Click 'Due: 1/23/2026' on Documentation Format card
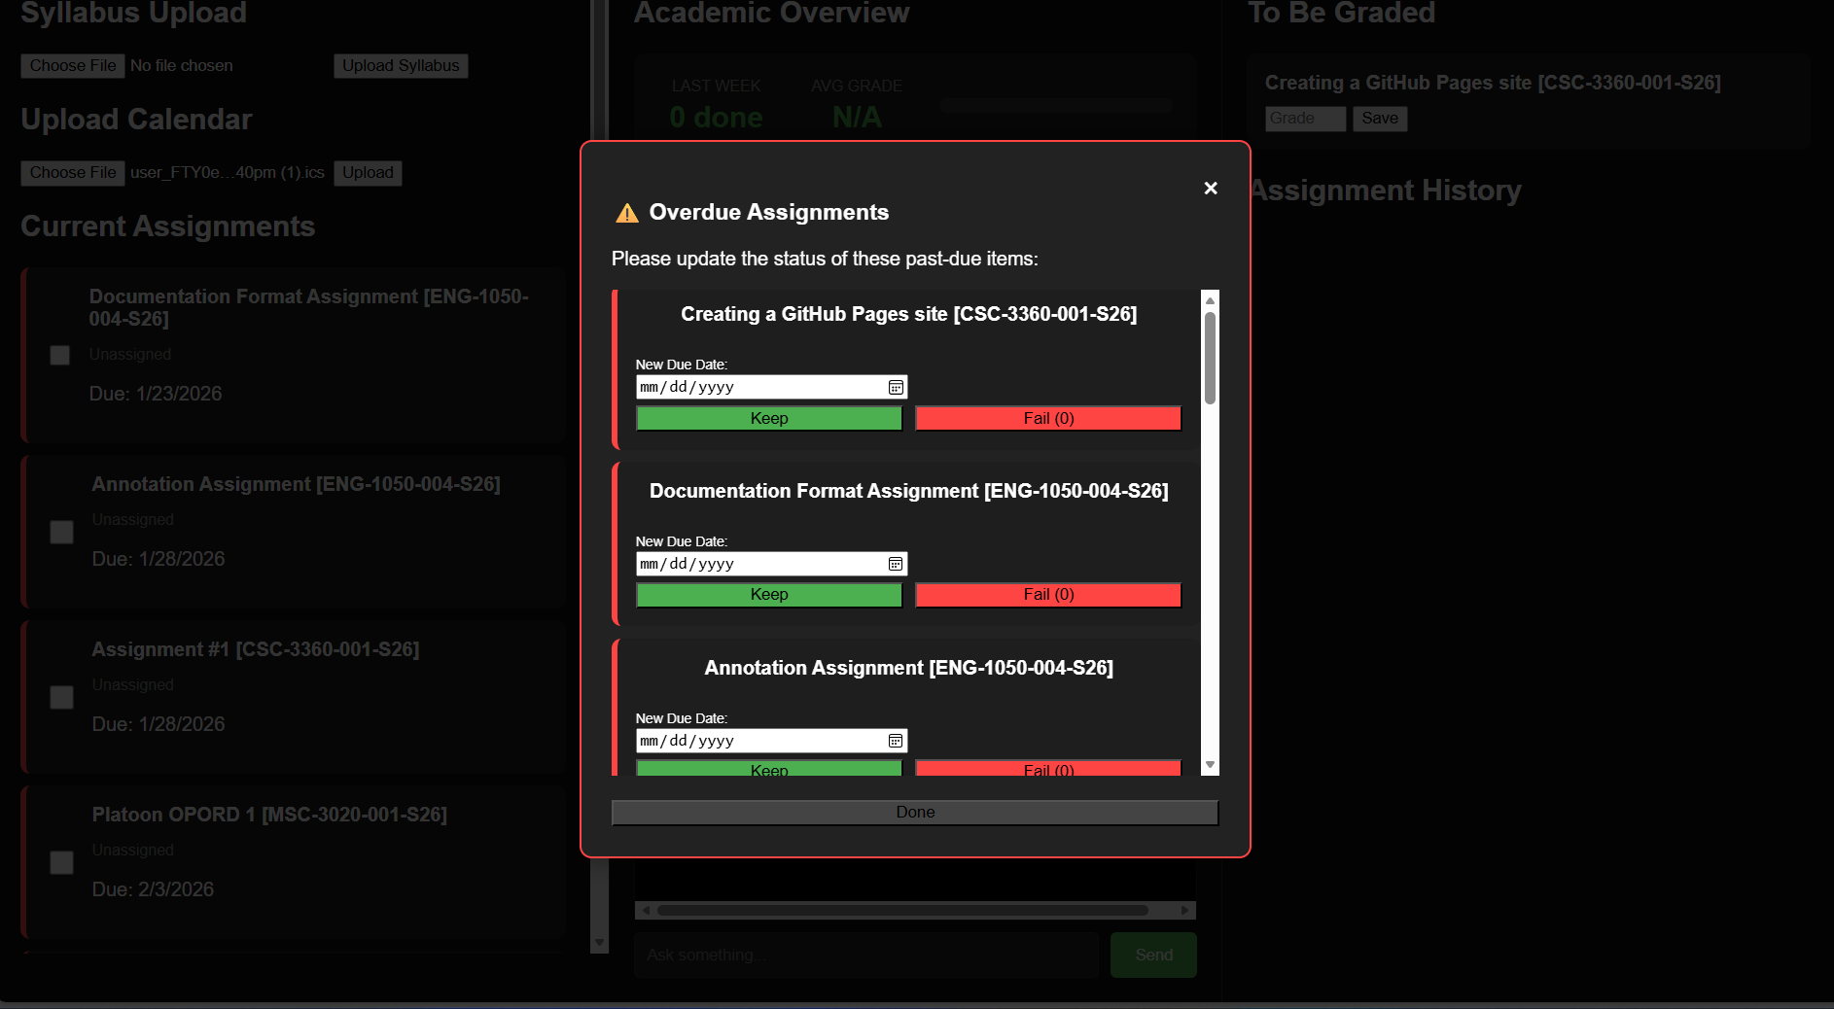 (x=156, y=394)
